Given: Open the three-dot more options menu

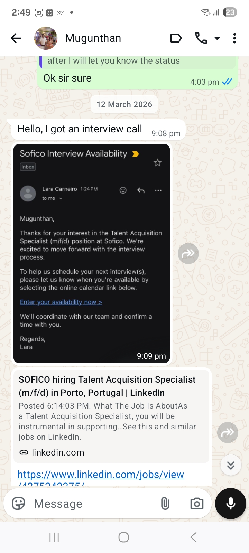Looking at the screenshot, I should pos(234,38).
